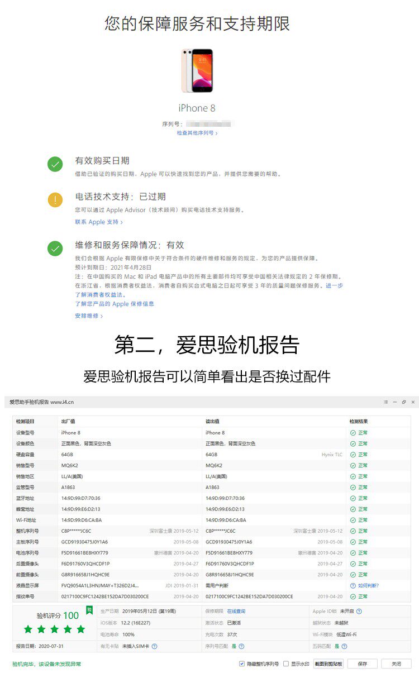Image resolution: width=419 pixels, height=678 pixels.
Task: Click the 生产日期 2019年05月12日 value
Action: [148, 612]
